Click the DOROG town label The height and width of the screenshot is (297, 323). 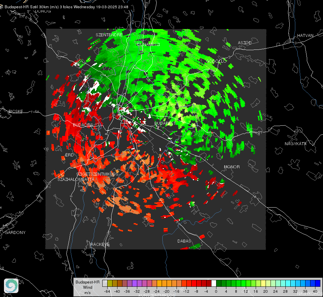(43, 11)
